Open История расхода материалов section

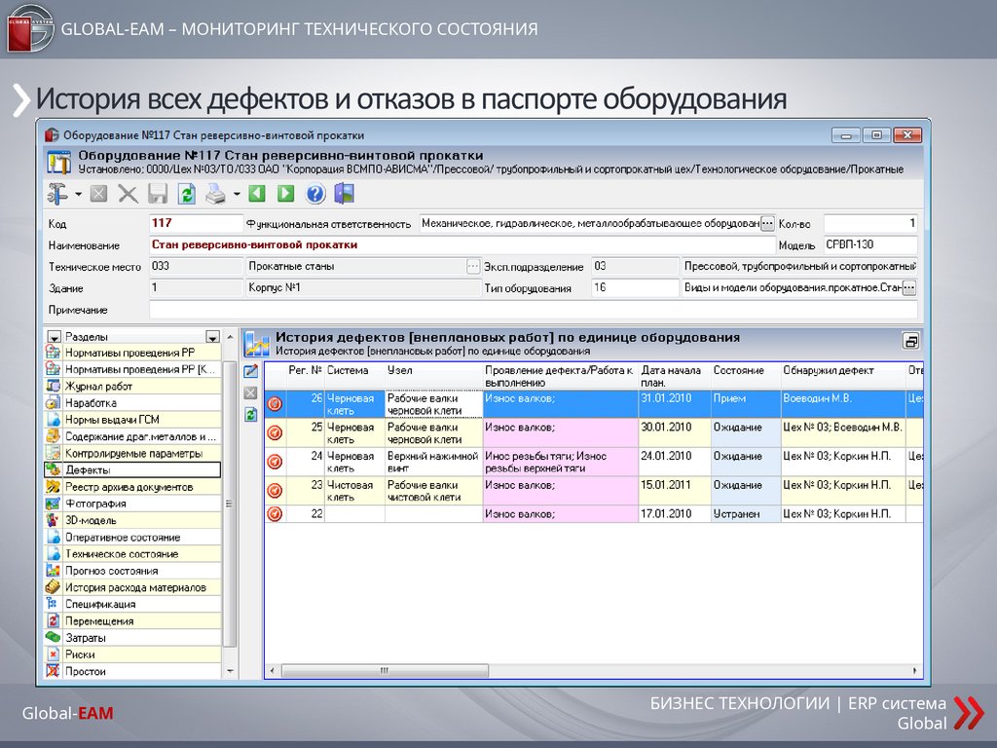tap(132, 587)
